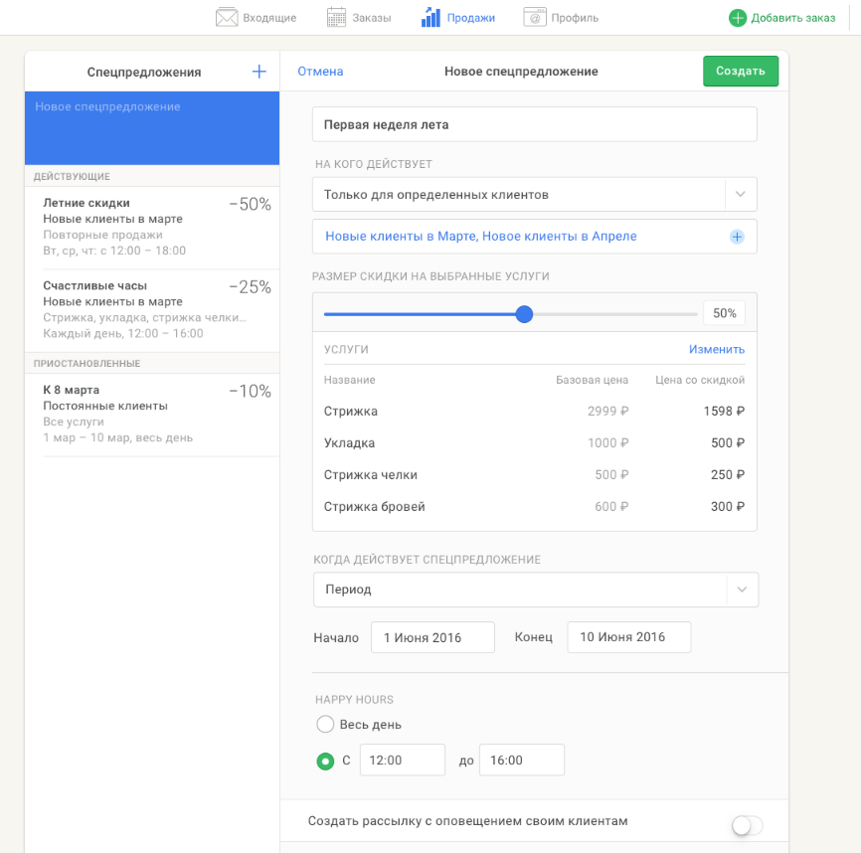The height and width of the screenshot is (853, 861).
Task: Click the Цена со скидкой column header
Action: [x=700, y=380]
